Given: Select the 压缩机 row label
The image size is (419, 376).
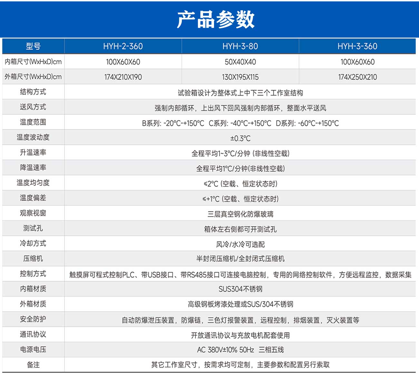Looking at the screenshot, I should pyautogui.click(x=33, y=259).
